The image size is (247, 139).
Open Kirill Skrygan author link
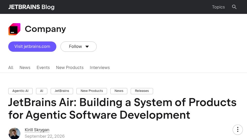point(37,130)
